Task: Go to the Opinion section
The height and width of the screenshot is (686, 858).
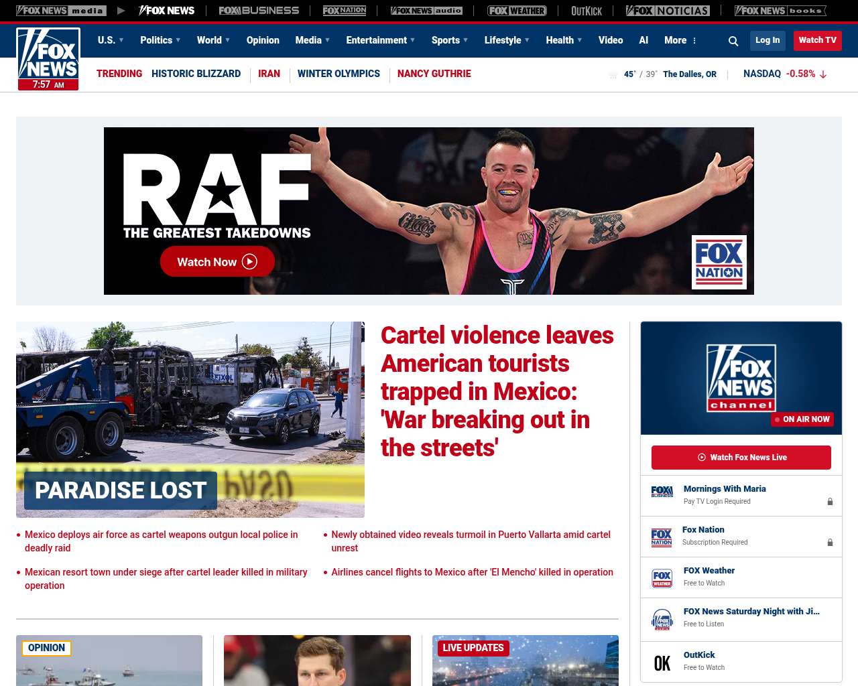Action: point(263,40)
